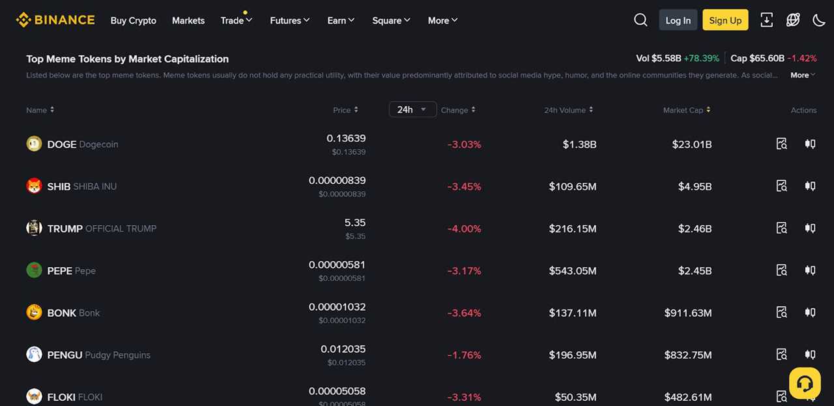Image resolution: width=834 pixels, height=406 pixels.
Task: Sort the table by Market Cap
Action: (x=686, y=109)
